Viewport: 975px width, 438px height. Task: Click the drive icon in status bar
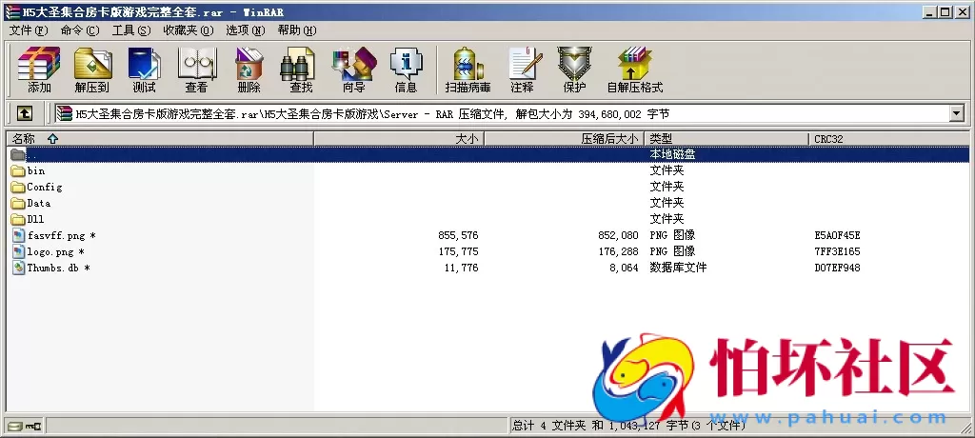15,427
